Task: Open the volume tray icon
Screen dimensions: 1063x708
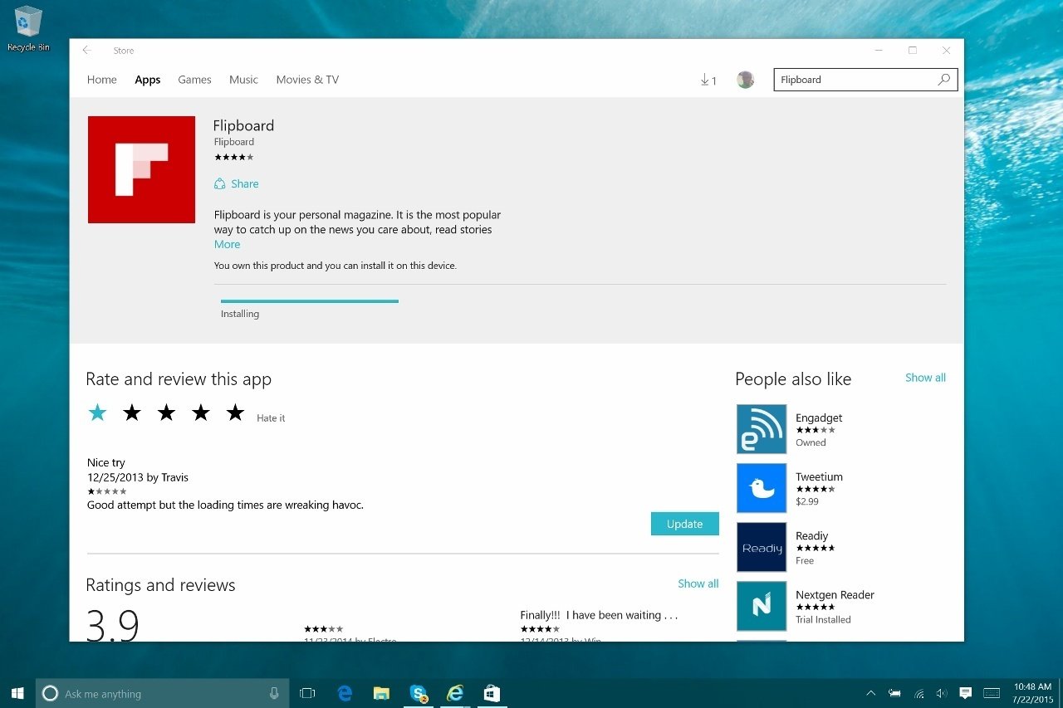Action: click(x=942, y=693)
